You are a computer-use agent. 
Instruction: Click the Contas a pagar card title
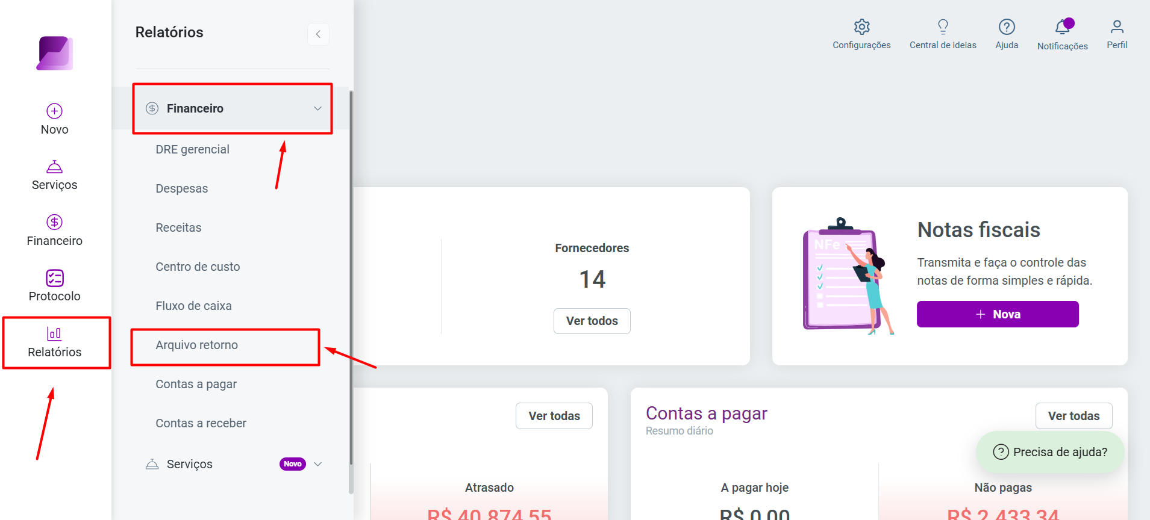[706, 413]
